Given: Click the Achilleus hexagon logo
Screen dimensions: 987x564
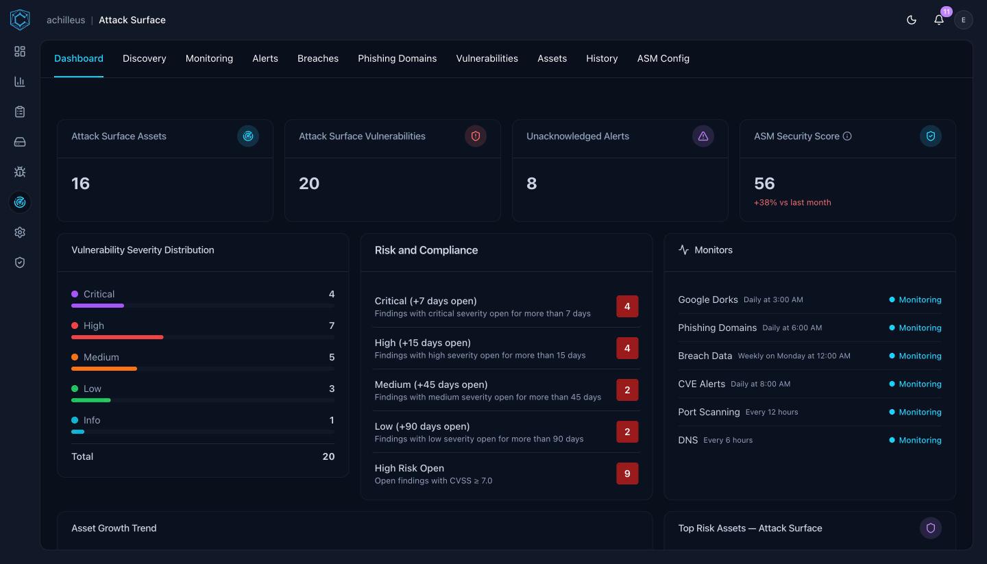Looking at the screenshot, I should (20, 20).
